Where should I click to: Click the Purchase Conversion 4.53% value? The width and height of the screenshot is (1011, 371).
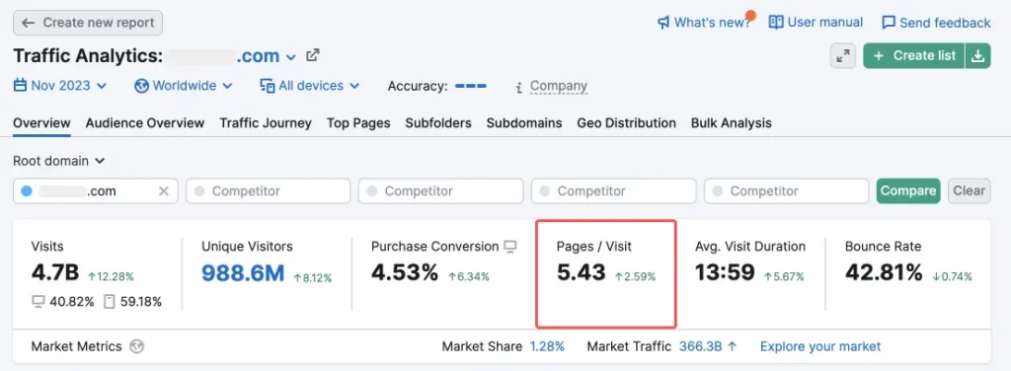tap(404, 273)
